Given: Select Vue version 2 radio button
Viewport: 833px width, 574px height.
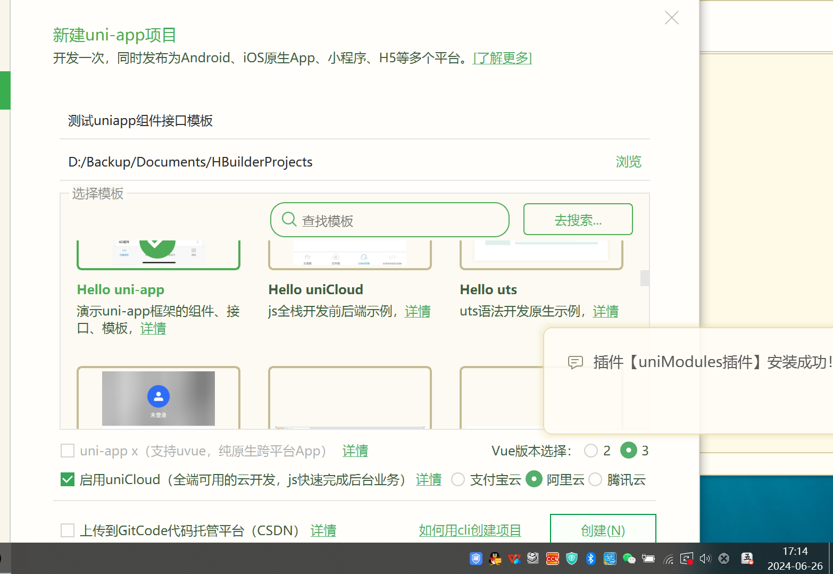Looking at the screenshot, I should click(x=591, y=451).
